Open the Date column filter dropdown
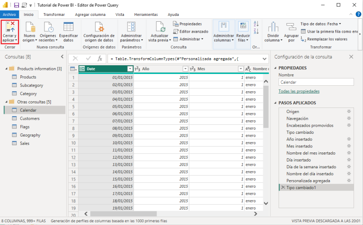The image size is (363, 225). [x=130, y=69]
